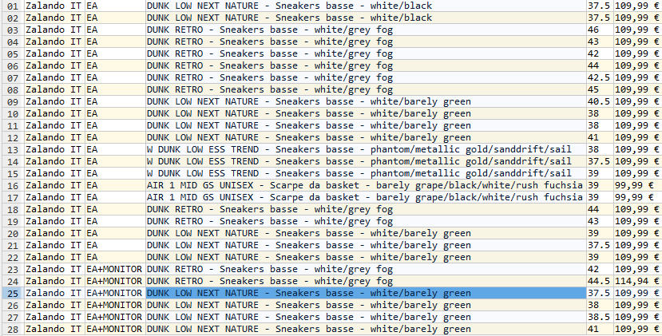Select the white/black product name in row 01
Viewport: 662px width, 336px height.
pos(366,6)
